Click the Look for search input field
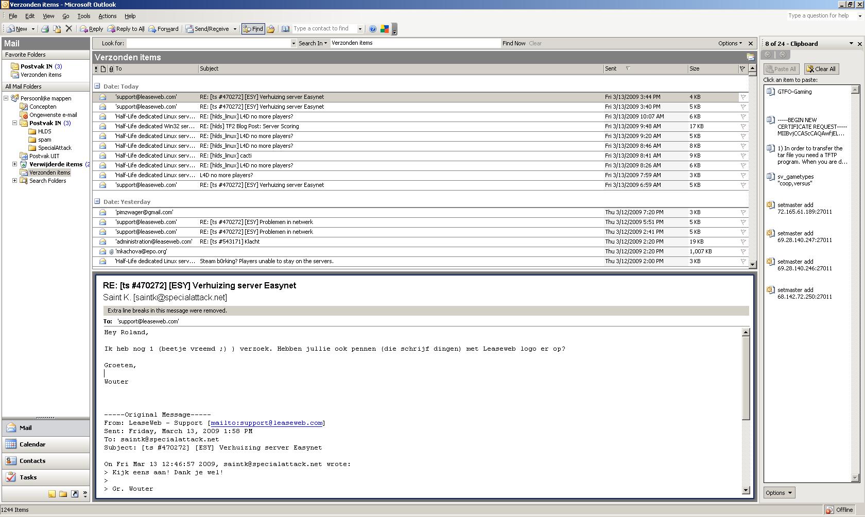The image size is (865, 517). (209, 43)
